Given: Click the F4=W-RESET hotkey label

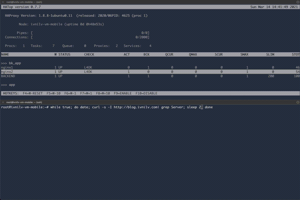Looking at the screenshot, I should click(x=33, y=93).
